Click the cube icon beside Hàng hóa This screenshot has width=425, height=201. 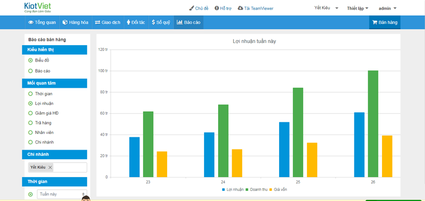(65, 22)
